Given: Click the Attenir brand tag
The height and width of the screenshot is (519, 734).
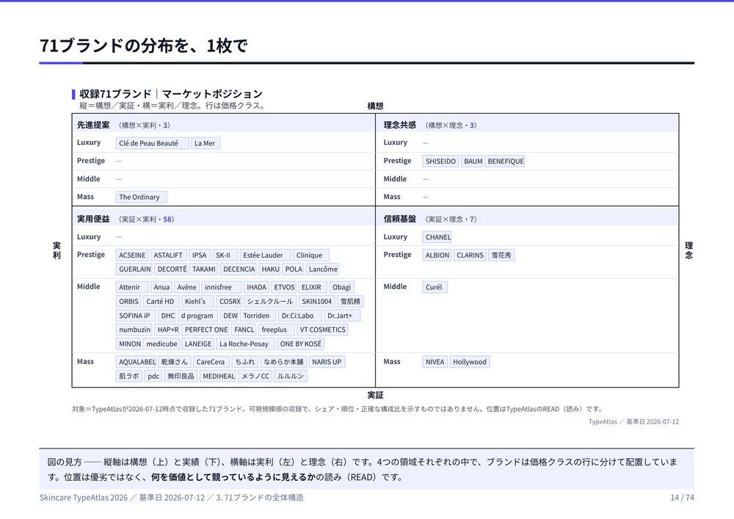Looking at the screenshot, I should (131, 287).
